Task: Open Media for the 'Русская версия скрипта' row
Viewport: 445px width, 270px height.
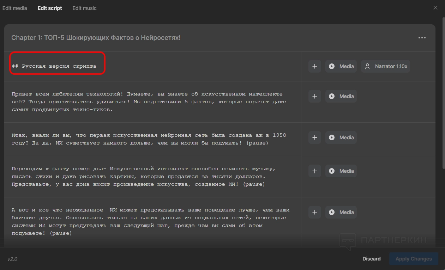Action: click(341, 66)
